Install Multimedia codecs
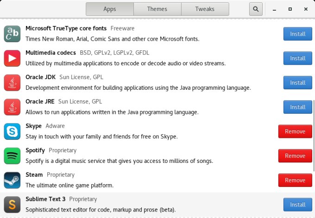 point(297,58)
